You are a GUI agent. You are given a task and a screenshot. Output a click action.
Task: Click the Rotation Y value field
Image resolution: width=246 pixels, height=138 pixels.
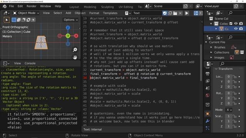229,98
